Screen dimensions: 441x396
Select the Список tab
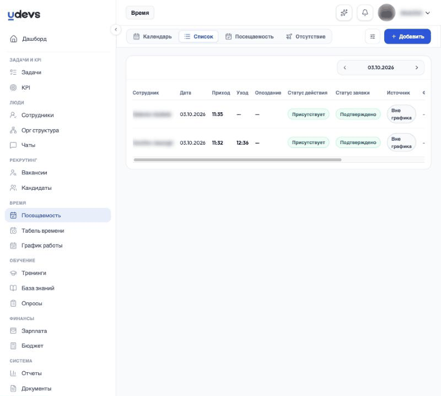[x=198, y=36]
